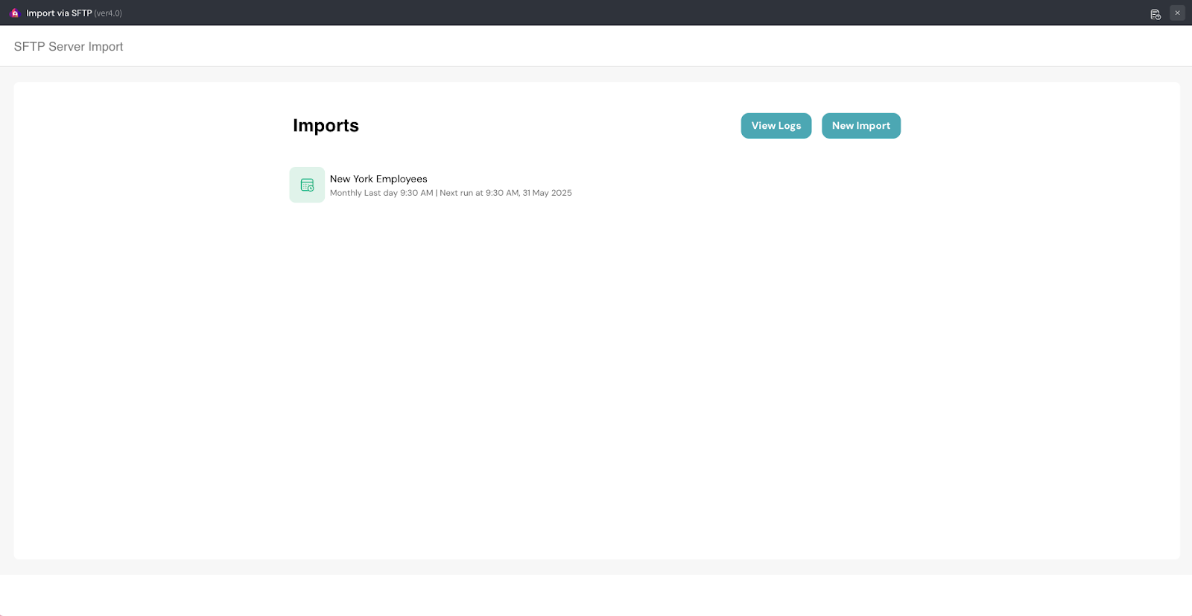Image resolution: width=1192 pixels, height=616 pixels.
Task: Click the Import via SFTP window title
Action: (59, 13)
